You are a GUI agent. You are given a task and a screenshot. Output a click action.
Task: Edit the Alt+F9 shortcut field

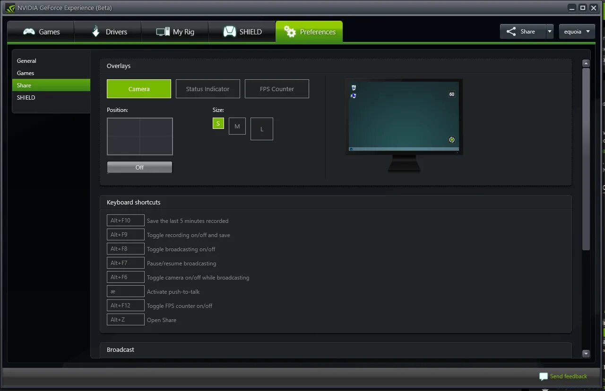click(125, 235)
